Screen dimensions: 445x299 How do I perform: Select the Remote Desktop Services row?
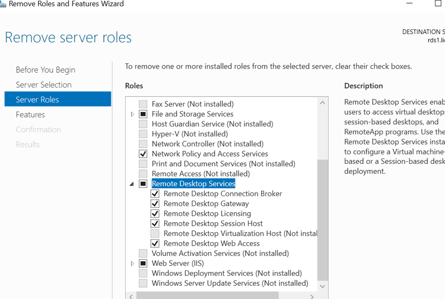click(194, 183)
